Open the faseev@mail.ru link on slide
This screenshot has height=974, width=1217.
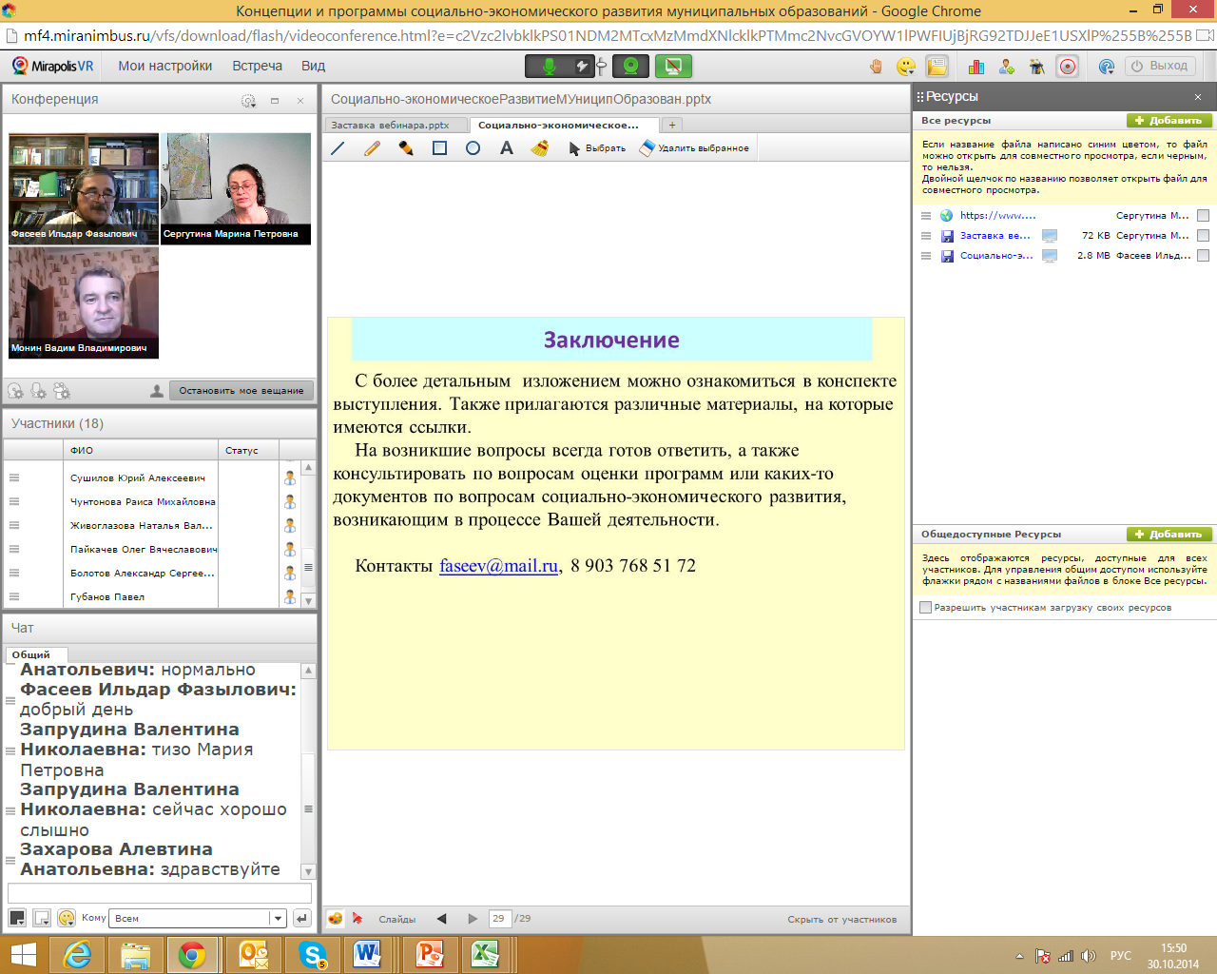[498, 566]
